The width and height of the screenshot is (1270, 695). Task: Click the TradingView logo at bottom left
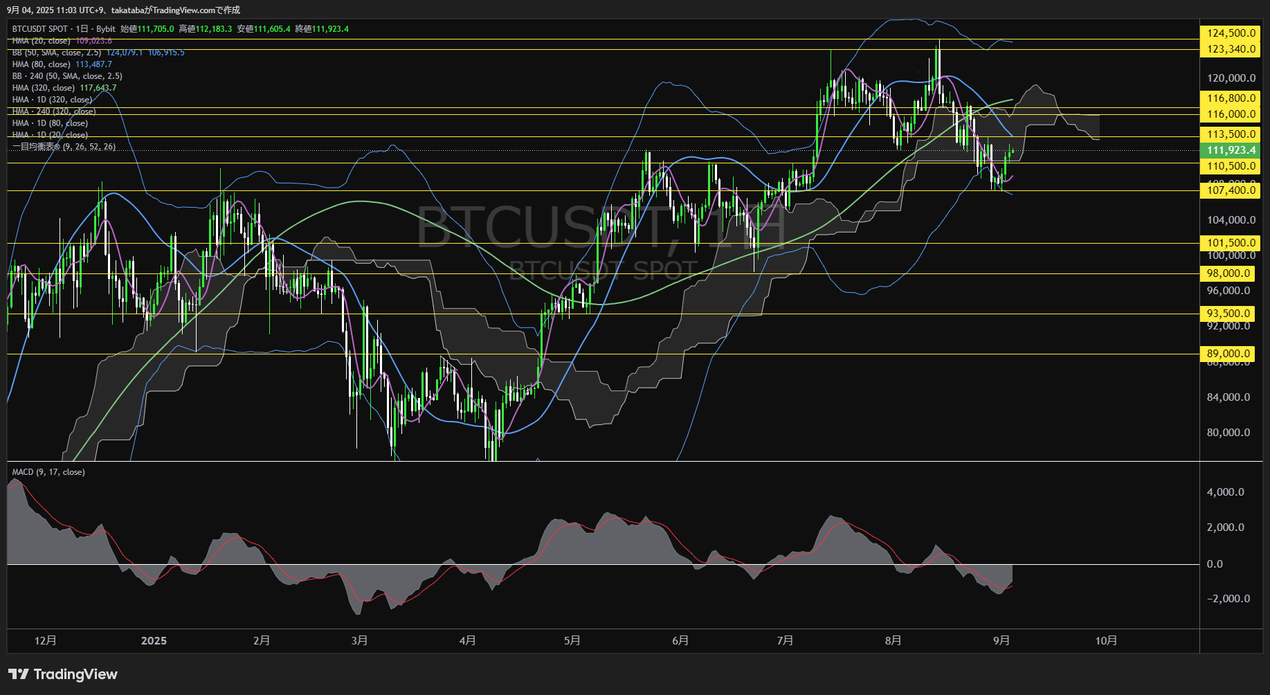[x=63, y=674]
